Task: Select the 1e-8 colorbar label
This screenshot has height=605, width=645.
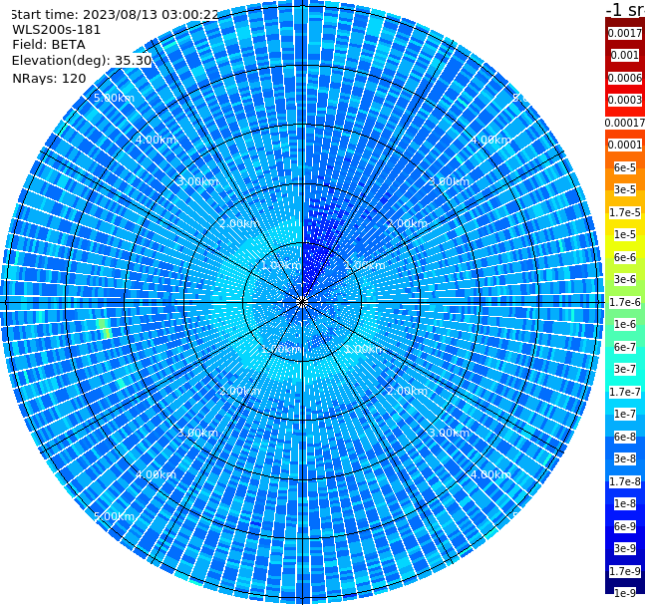Action: 625,503
